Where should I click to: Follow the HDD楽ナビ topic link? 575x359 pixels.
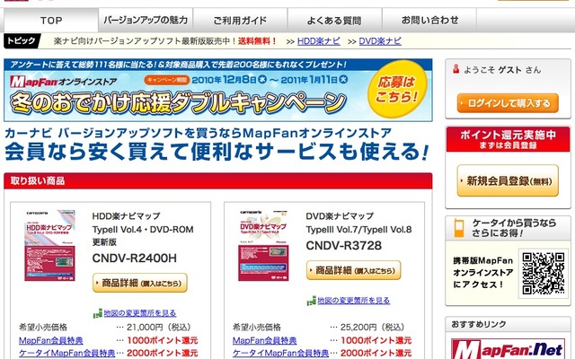(319, 41)
